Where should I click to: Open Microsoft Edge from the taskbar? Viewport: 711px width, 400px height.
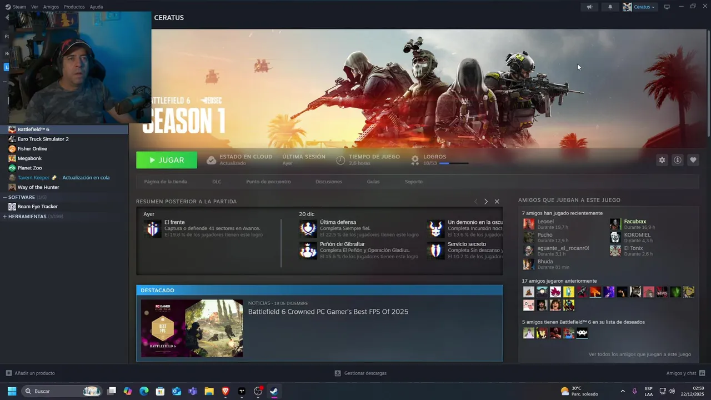[144, 391]
